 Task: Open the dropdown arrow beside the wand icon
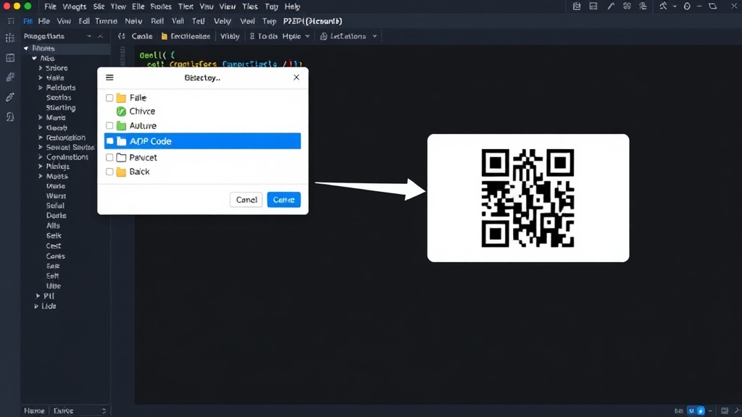pos(675,7)
